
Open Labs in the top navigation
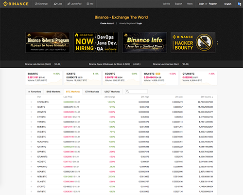point(58,4)
